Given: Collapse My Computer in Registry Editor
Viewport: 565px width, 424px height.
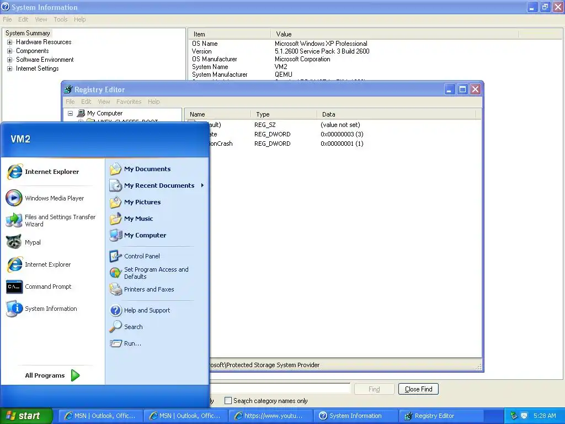Looking at the screenshot, I should click(x=70, y=113).
